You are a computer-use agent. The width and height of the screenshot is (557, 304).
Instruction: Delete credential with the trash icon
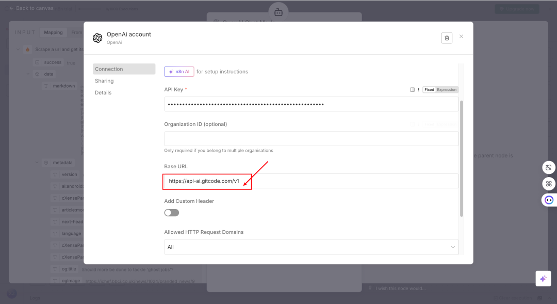[447, 38]
